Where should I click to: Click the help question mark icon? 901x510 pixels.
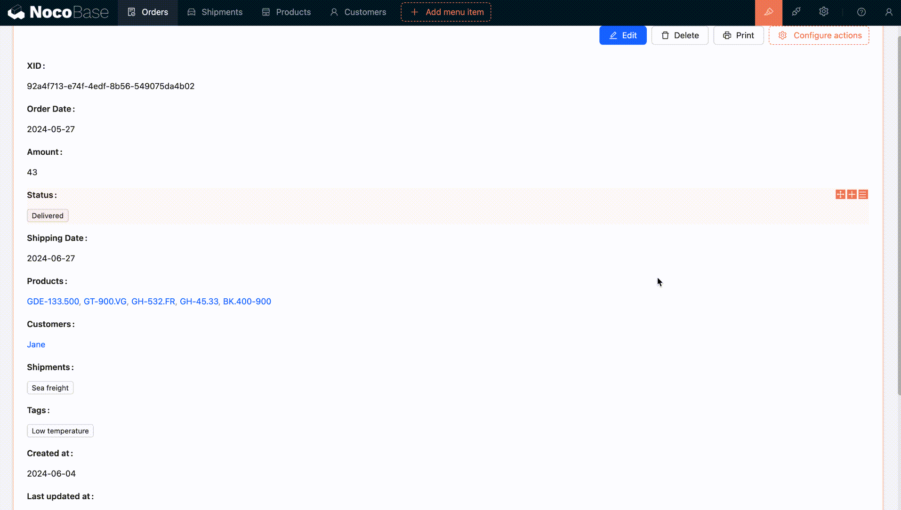pos(861,12)
